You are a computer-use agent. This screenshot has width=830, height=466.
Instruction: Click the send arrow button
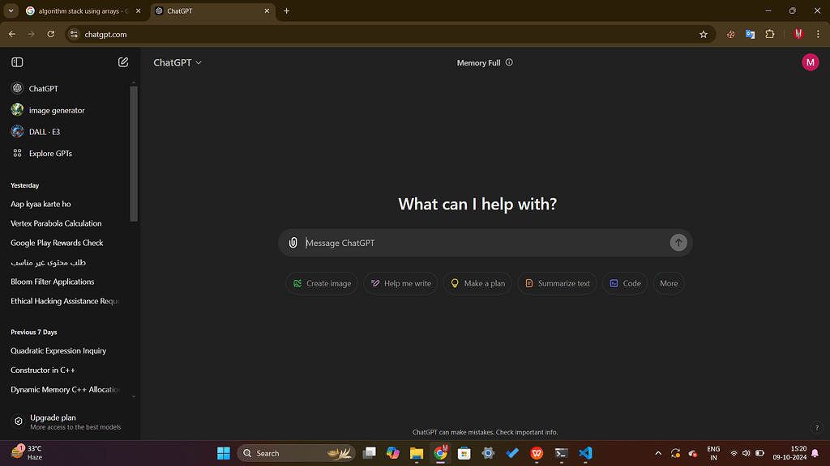tap(678, 242)
